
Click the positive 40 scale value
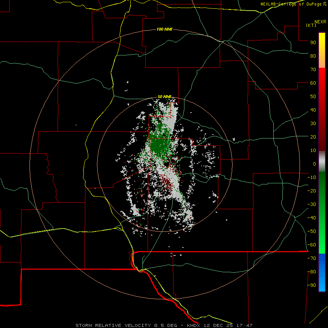[313, 110]
